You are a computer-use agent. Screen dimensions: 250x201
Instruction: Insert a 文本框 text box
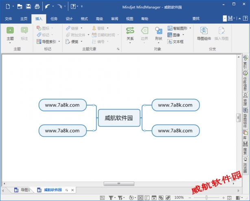click(175, 42)
